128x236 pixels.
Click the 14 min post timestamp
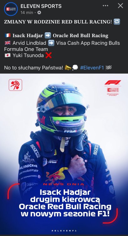pos(27,13)
